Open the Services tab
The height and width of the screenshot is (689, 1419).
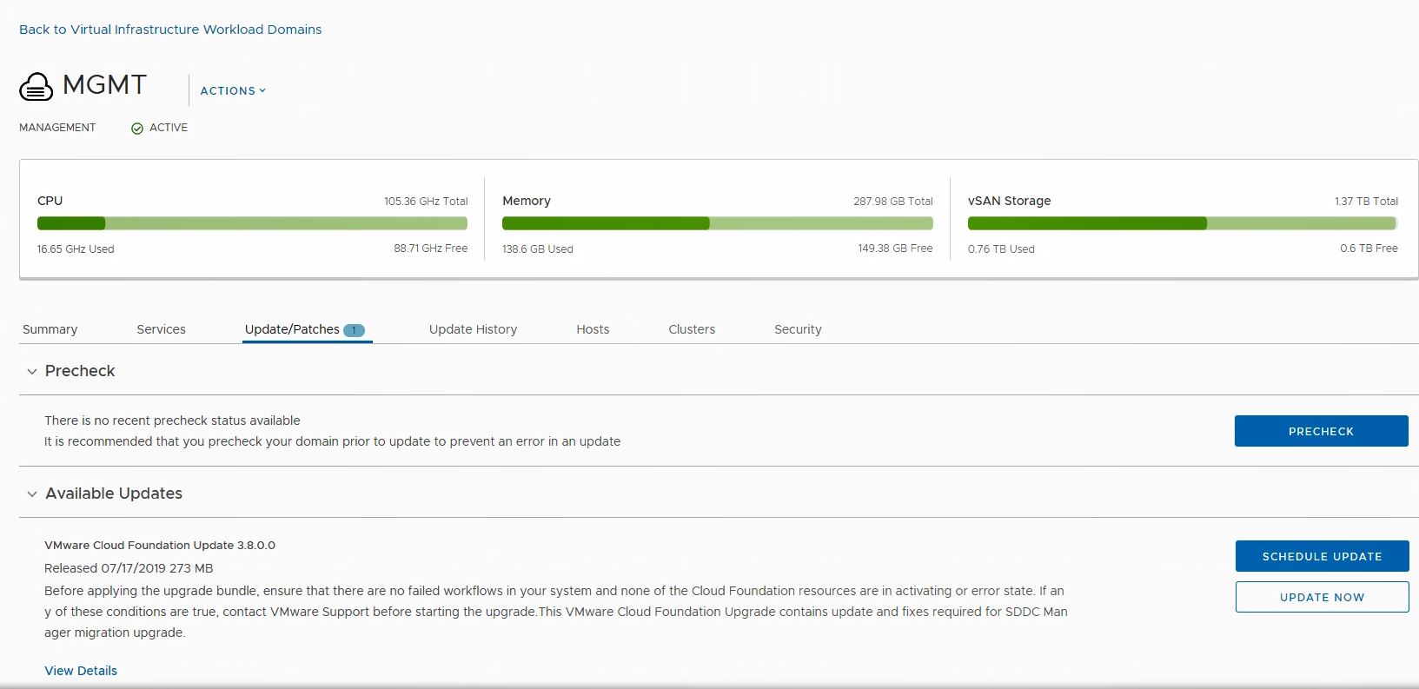tap(161, 329)
